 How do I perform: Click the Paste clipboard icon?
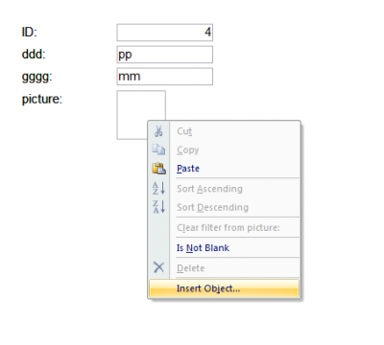(x=159, y=168)
